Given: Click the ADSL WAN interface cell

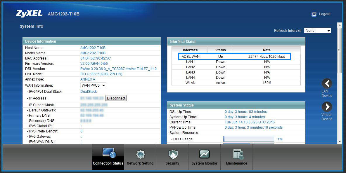Looking at the screenshot, I should [191, 56].
